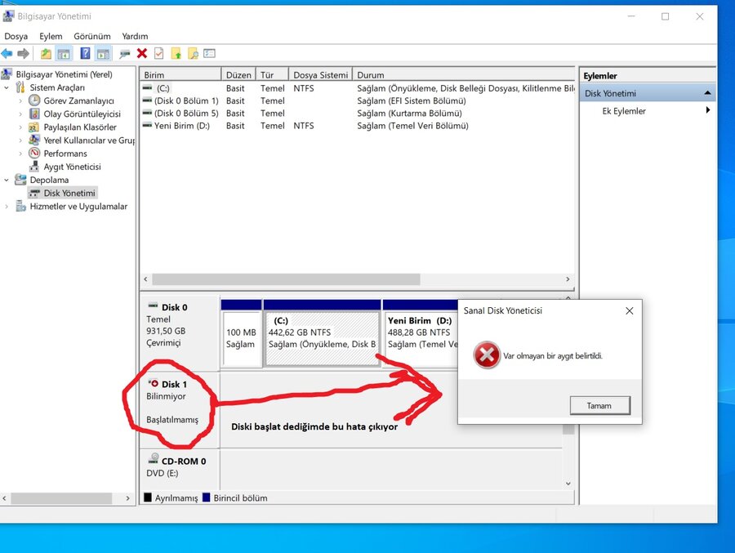Collapse the Sistem Araçları tree node
Viewport: 735px width, 553px height.
6,87
